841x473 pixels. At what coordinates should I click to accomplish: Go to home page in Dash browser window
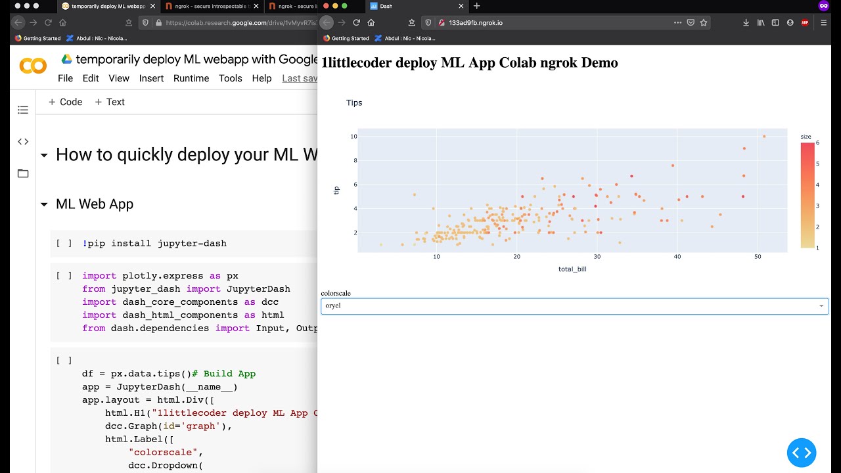(x=371, y=22)
